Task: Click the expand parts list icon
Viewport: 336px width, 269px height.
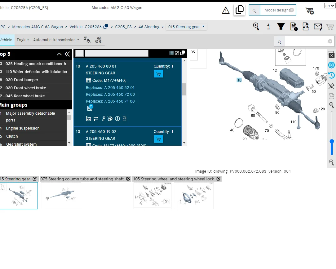Action: pyautogui.click(x=177, y=53)
